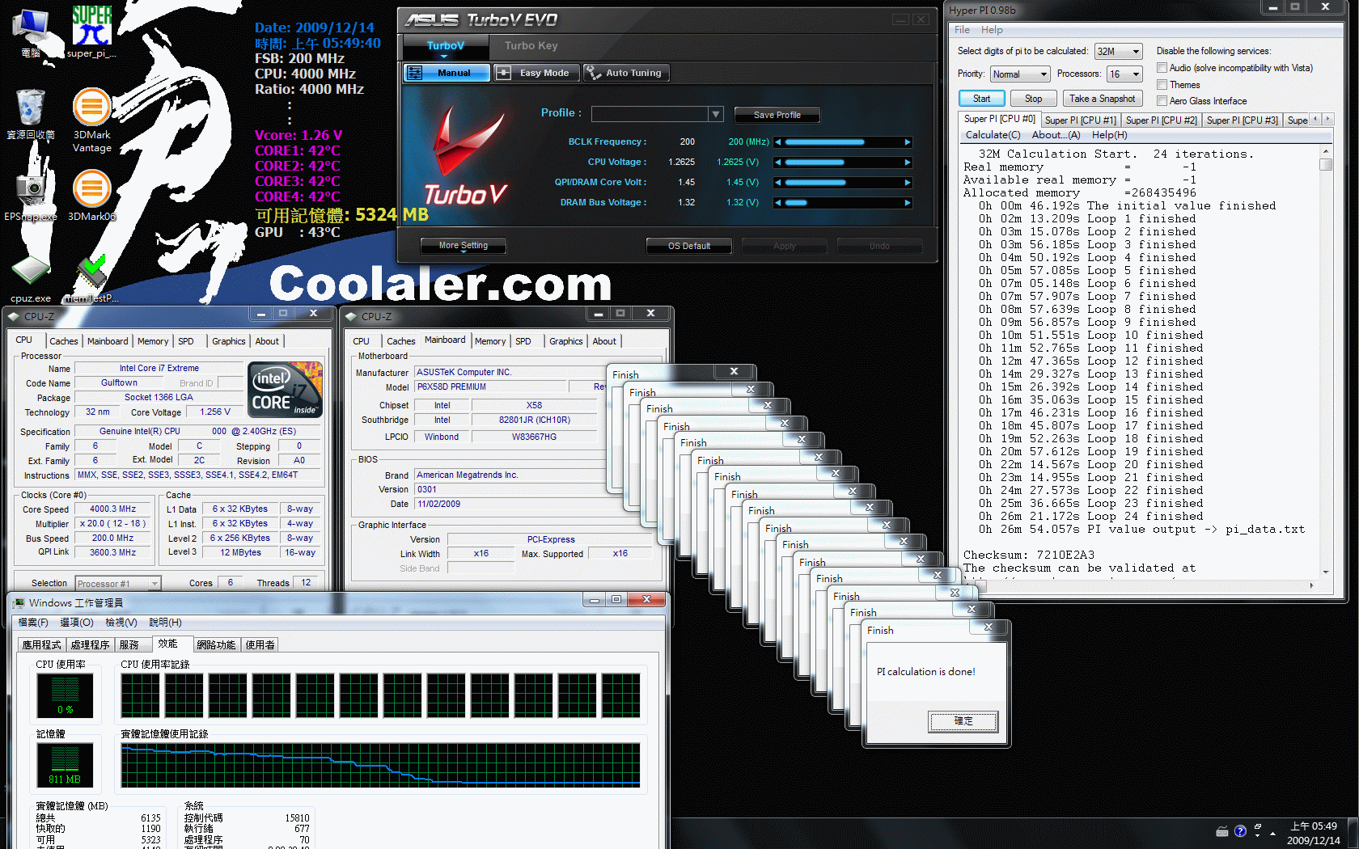Adjust the DRAM Bus Voltage slider

(843, 203)
